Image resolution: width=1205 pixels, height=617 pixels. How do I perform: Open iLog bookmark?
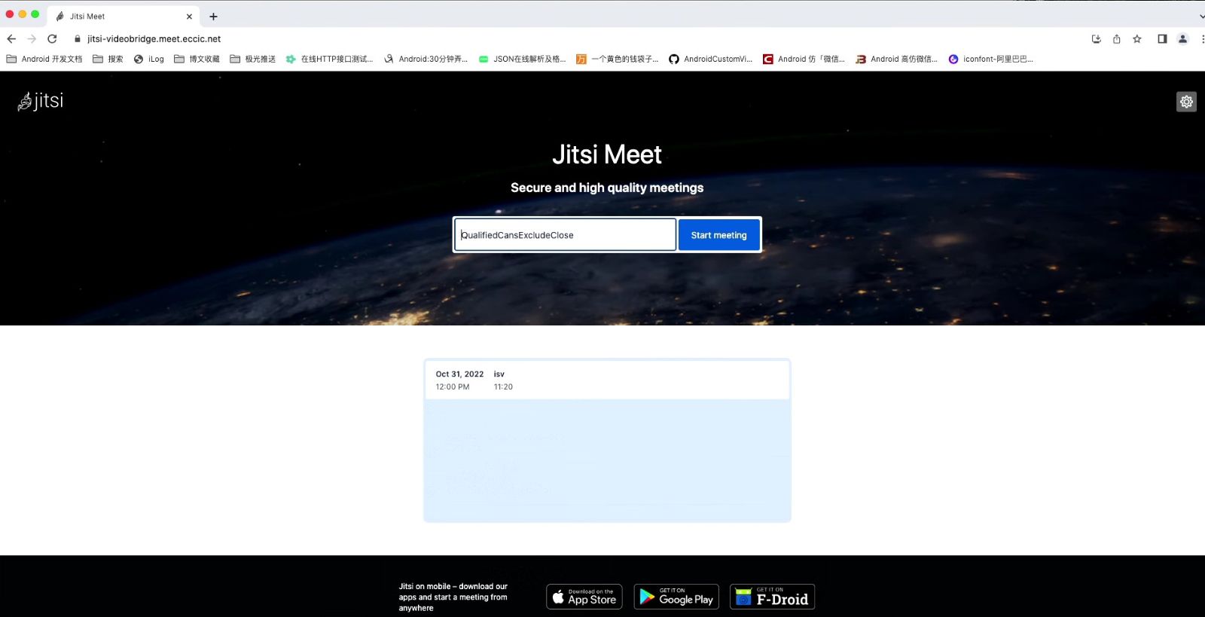point(148,59)
